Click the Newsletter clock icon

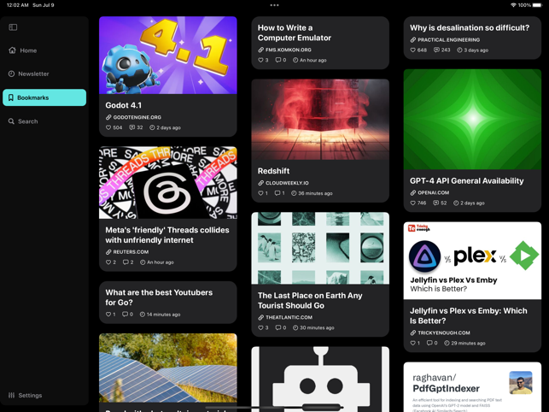pyautogui.click(x=12, y=74)
